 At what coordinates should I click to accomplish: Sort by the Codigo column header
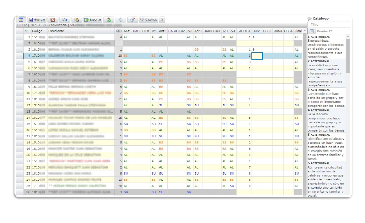[x=39, y=31]
